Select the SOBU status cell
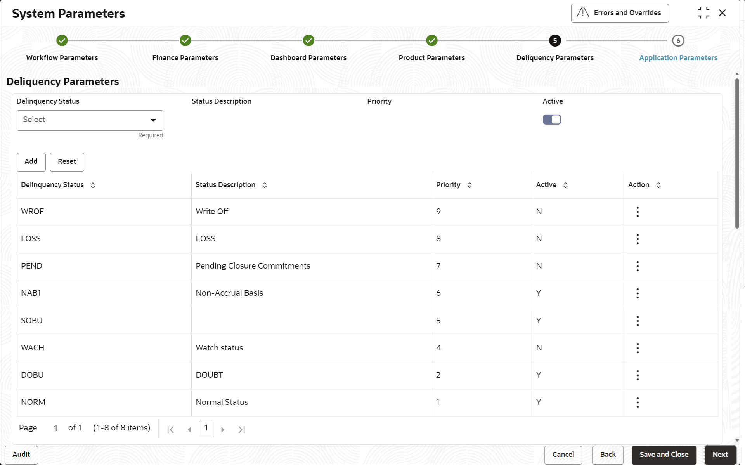The height and width of the screenshot is (465, 745). 104,321
